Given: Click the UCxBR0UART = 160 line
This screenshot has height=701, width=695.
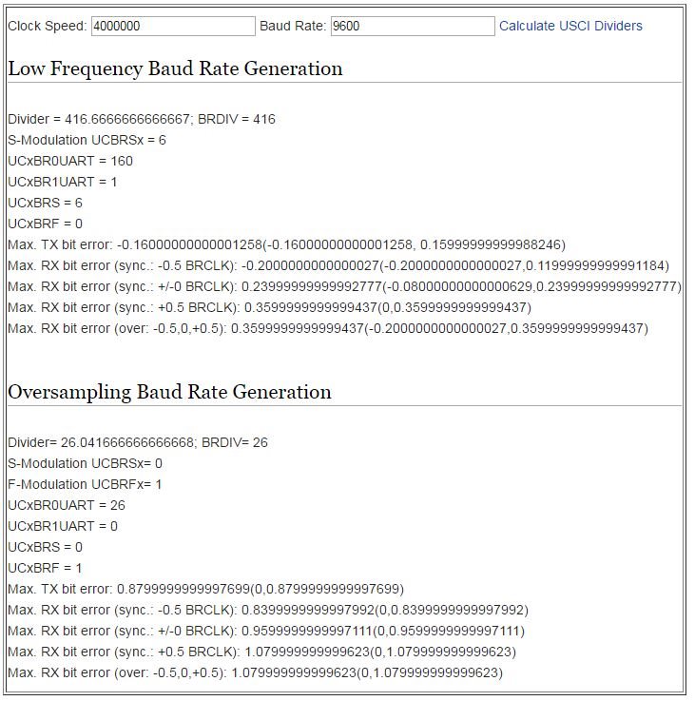Looking at the screenshot, I should click(x=70, y=161).
